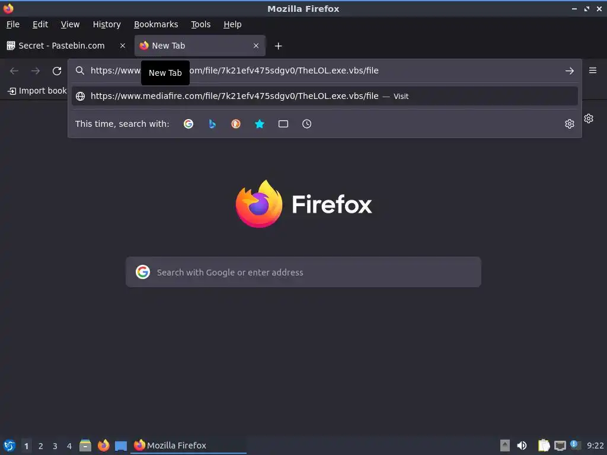This screenshot has height=455, width=607.
Task: Minimize the Mozilla Firefox window
Action: point(574,8)
